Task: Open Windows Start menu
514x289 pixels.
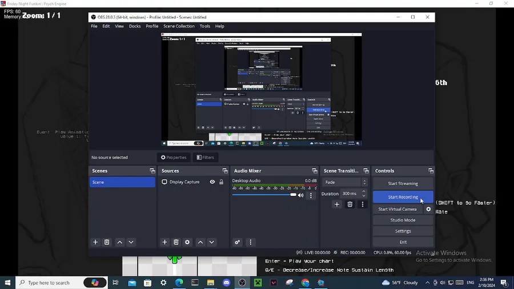Action: (x=7, y=283)
